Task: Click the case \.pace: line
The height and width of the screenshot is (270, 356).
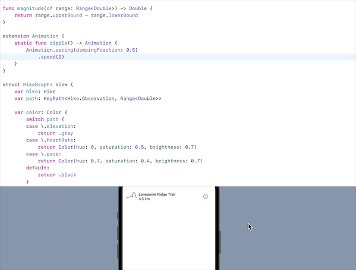Action: pyautogui.click(x=43, y=154)
